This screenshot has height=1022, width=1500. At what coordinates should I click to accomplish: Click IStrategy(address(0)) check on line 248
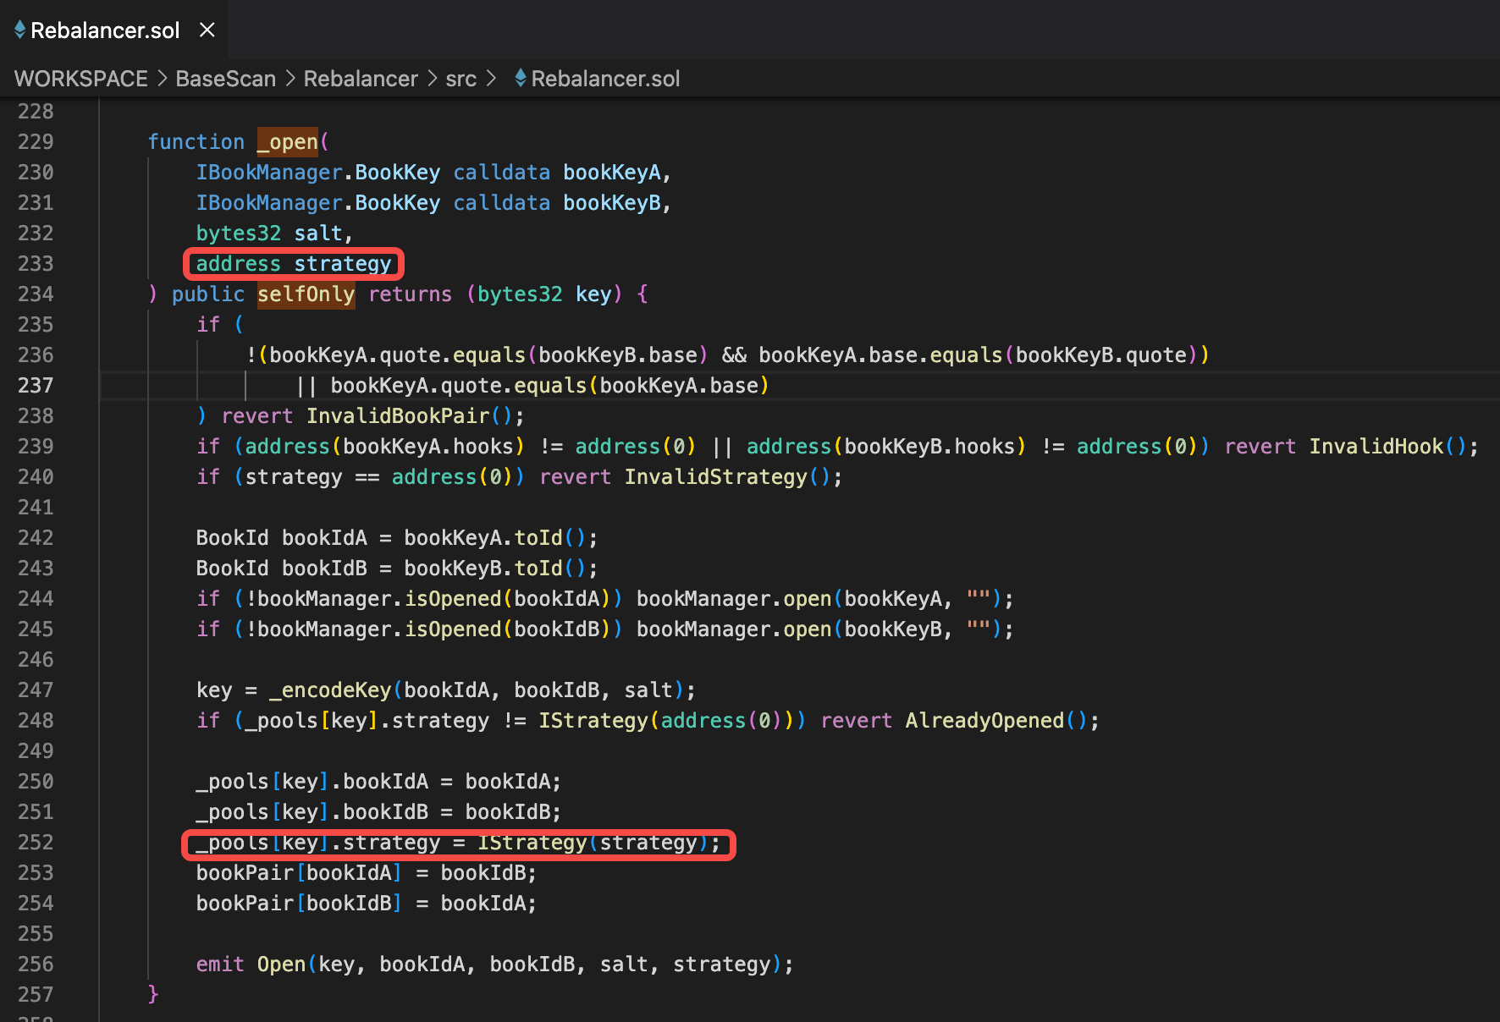pos(666,721)
